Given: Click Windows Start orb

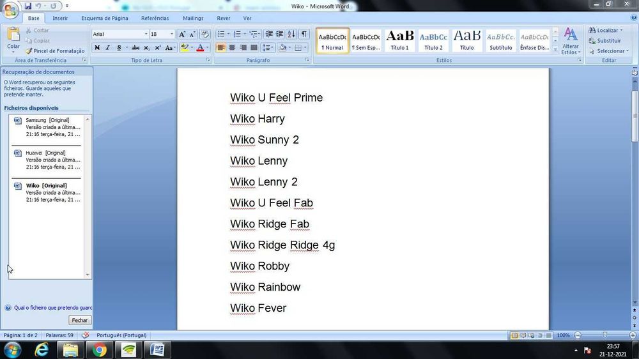Looking at the screenshot, I should pos(12,350).
